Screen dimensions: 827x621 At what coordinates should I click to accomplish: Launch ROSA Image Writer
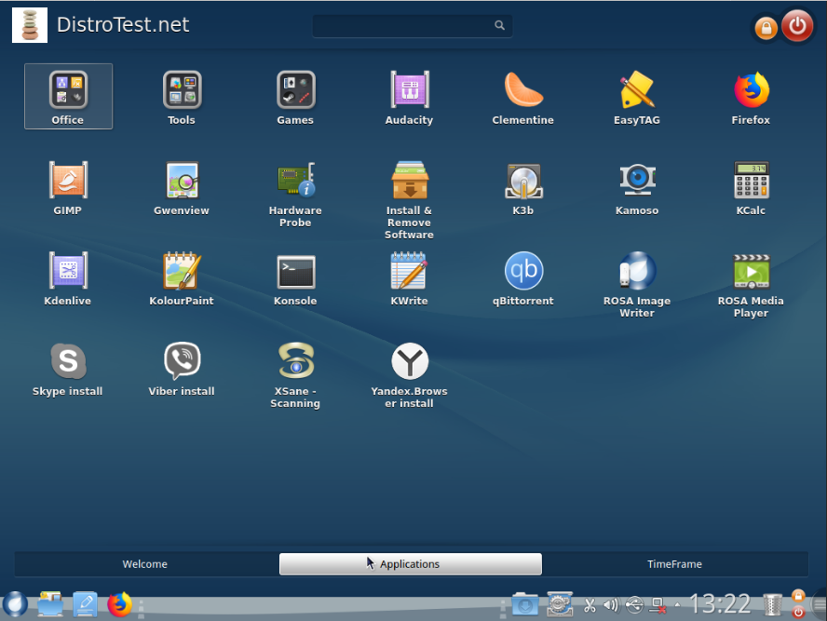(637, 284)
